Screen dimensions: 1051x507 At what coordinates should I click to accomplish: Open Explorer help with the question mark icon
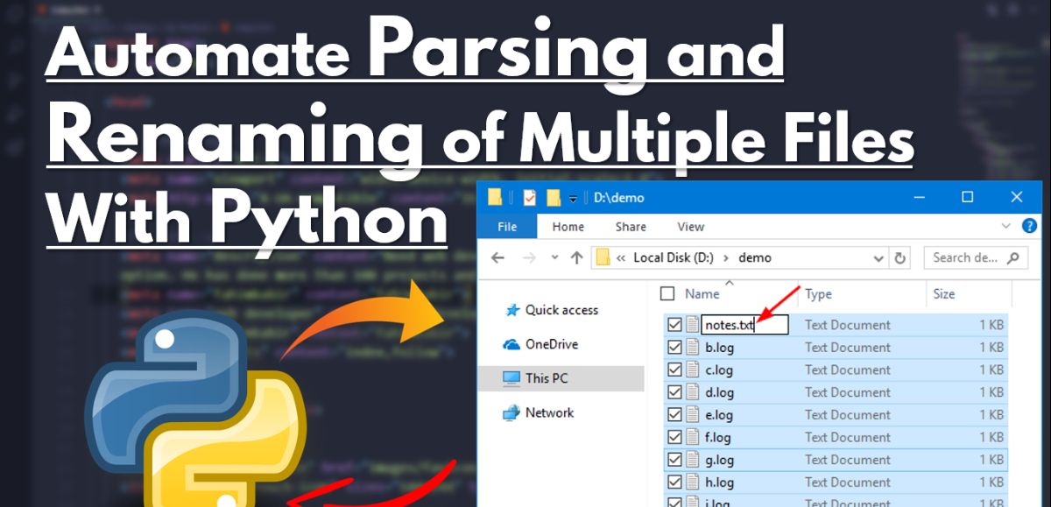1030,226
